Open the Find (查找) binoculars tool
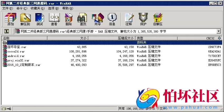Image resolution: width=224 pixels, height=112 pixels. (83, 19)
